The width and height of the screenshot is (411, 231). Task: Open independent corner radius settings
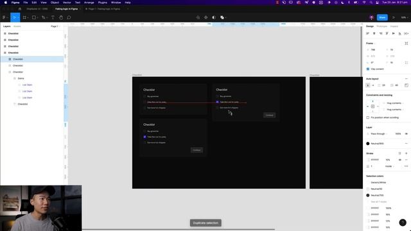pyautogui.click(x=407, y=63)
